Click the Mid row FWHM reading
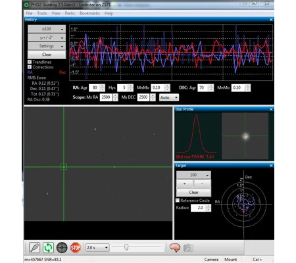Image resolution: width=296 pixels, height=263 pixels. pos(195,157)
